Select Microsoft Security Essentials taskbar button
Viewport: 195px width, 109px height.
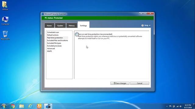coord(48,106)
